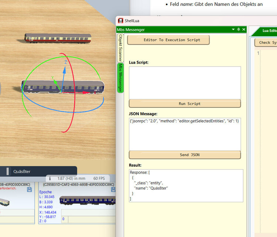Click the "_class": "entity" result line

pyautogui.click(x=148, y=183)
